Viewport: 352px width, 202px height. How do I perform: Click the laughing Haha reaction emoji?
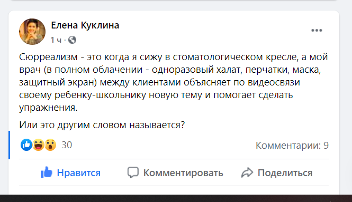point(39,145)
